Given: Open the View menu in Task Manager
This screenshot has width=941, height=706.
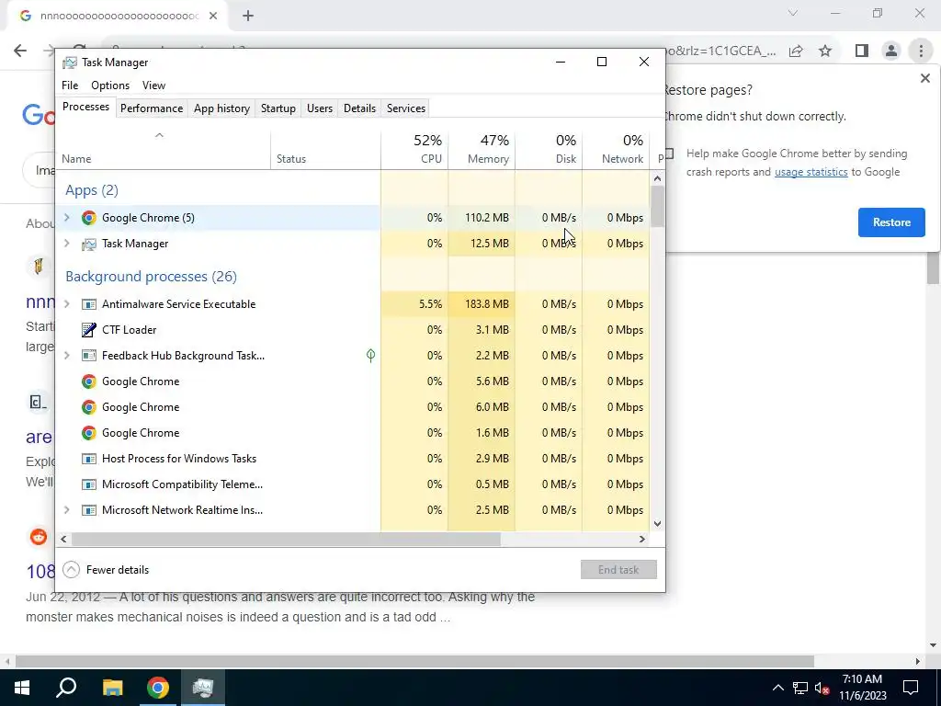Looking at the screenshot, I should tap(153, 85).
